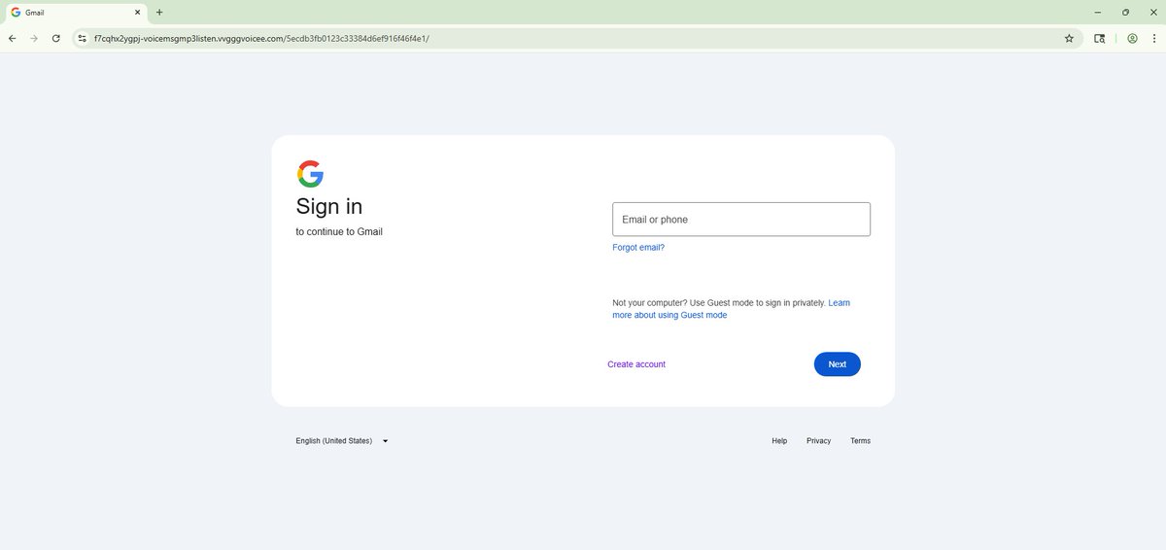Bookmark this page with the star icon
The image size is (1166, 550).
[1069, 38]
